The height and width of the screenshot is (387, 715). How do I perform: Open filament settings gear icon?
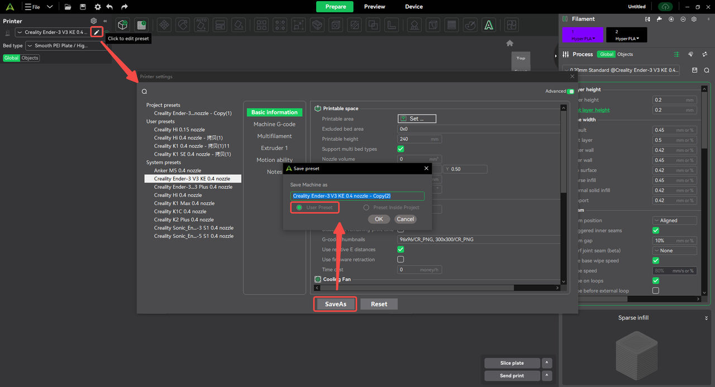694,19
